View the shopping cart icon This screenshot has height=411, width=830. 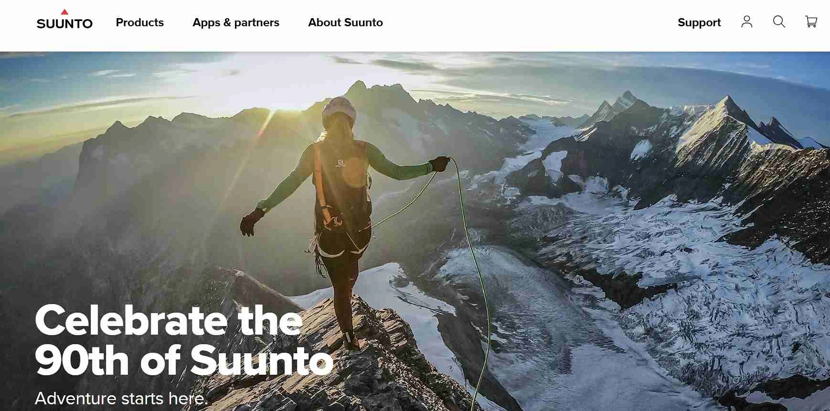(811, 21)
